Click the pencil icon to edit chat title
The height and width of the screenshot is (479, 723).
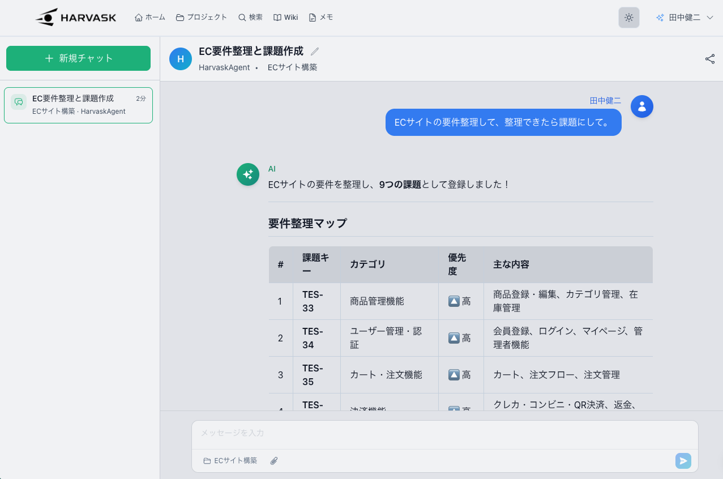coord(315,52)
